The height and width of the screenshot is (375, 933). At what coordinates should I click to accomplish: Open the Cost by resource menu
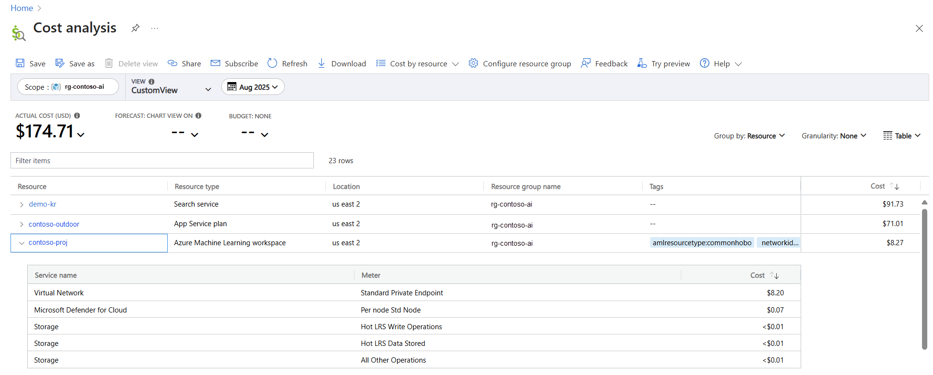(418, 63)
